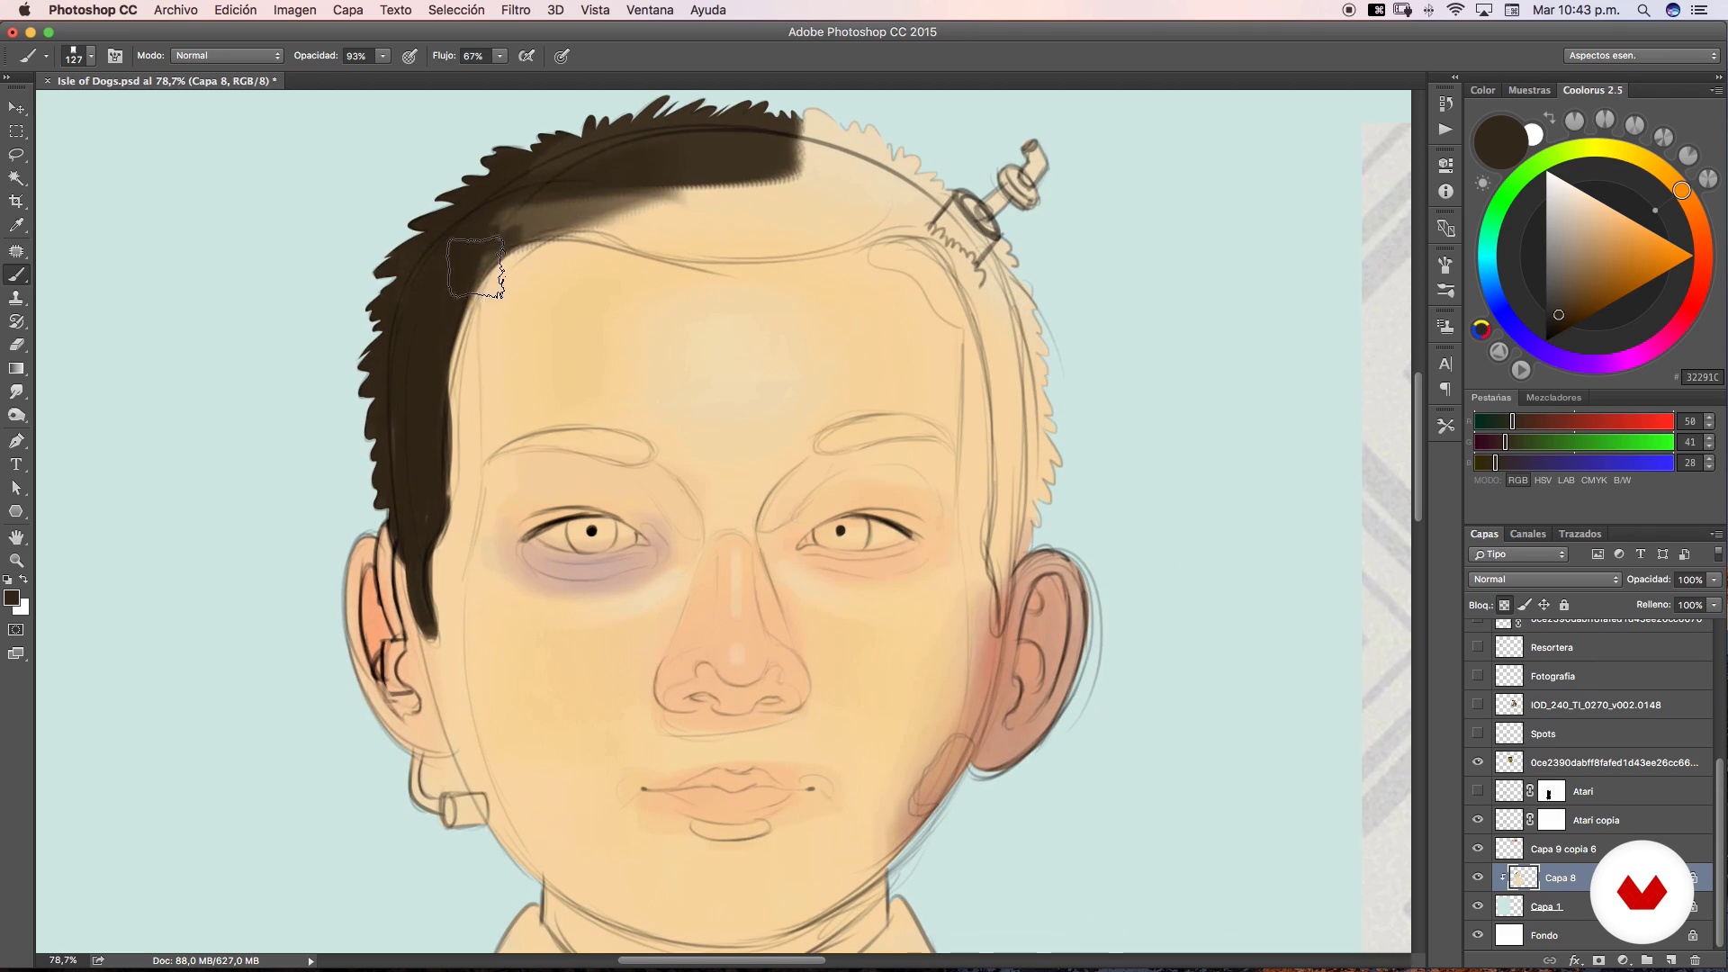Open the Selección menu
Image resolution: width=1728 pixels, height=972 pixels.
[456, 10]
